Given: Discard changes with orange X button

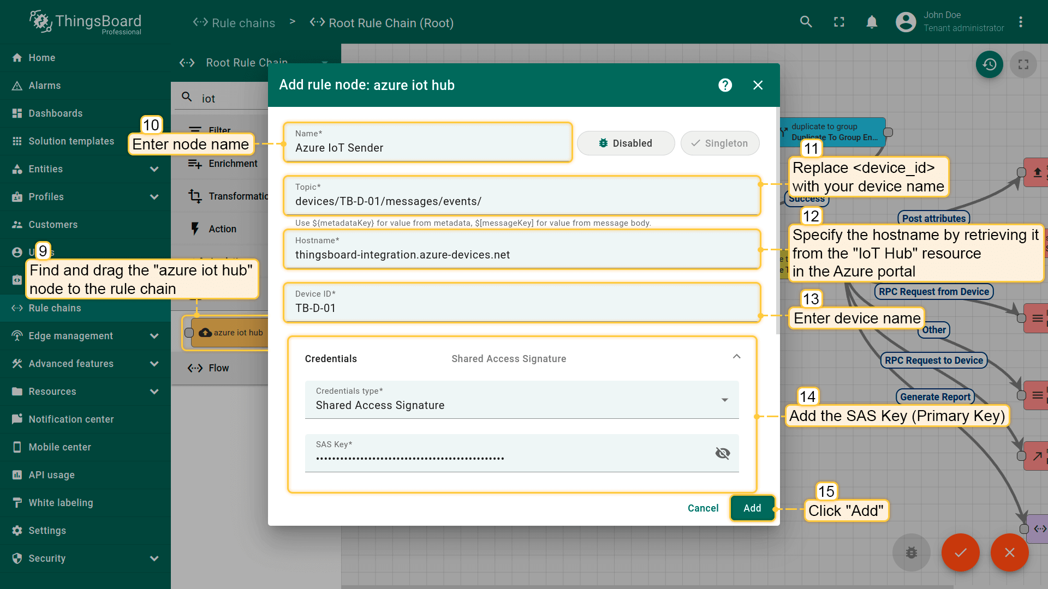Looking at the screenshot, I should tap(1009, 552).
